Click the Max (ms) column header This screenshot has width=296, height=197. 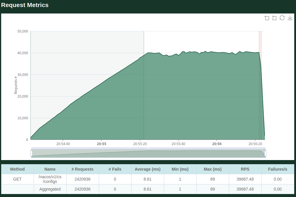coord(212,169)
